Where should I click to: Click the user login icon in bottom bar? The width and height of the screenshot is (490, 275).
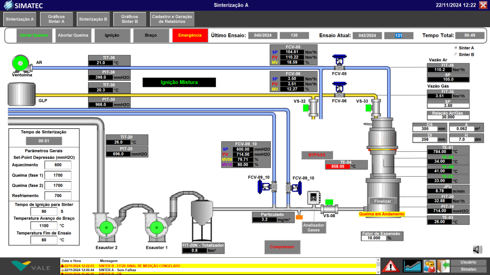point(429,265)
